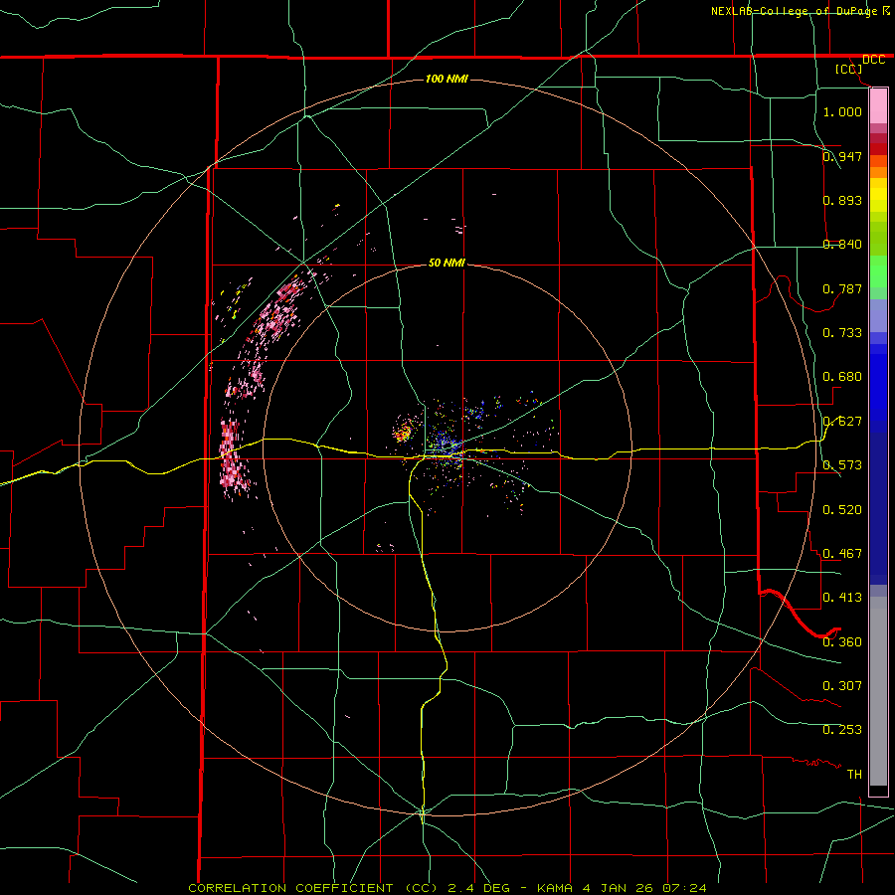Image resolution: width=895 pixels, height=895 pixels.
Task: Select the DCC label above the color scale
Action: 873,60
